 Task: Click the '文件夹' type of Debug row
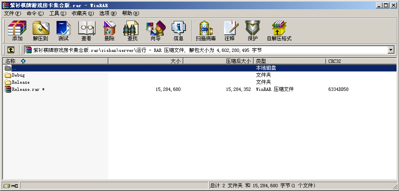(x=263, y=75)
